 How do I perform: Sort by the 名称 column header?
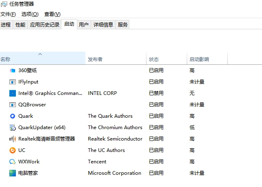pyautogui.click(x=43, y=58)
